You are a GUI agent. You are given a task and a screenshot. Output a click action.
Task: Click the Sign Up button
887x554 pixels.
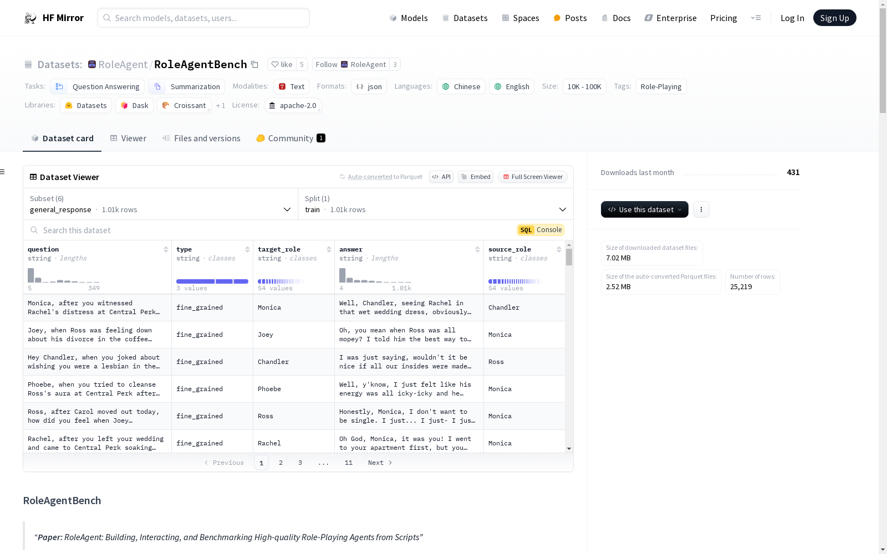[834, 18]
